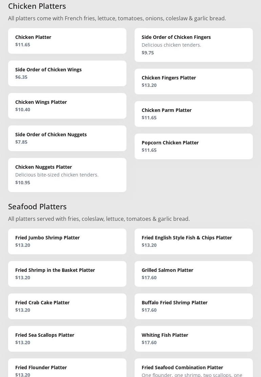Open the Chicken Nuggets Platter item
Image resolution: width=261 pixels, height=377 pixels.
point(67,175)
